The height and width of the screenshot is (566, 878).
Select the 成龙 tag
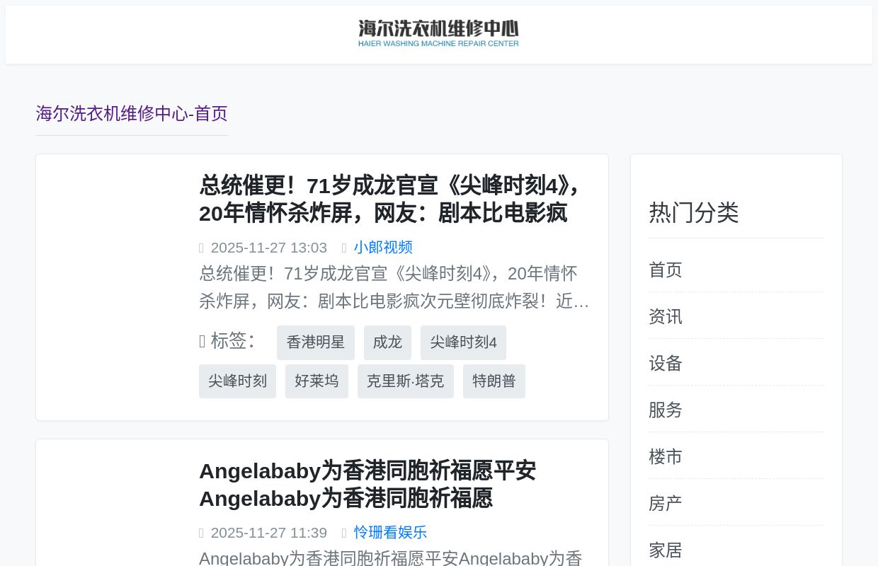387,342
